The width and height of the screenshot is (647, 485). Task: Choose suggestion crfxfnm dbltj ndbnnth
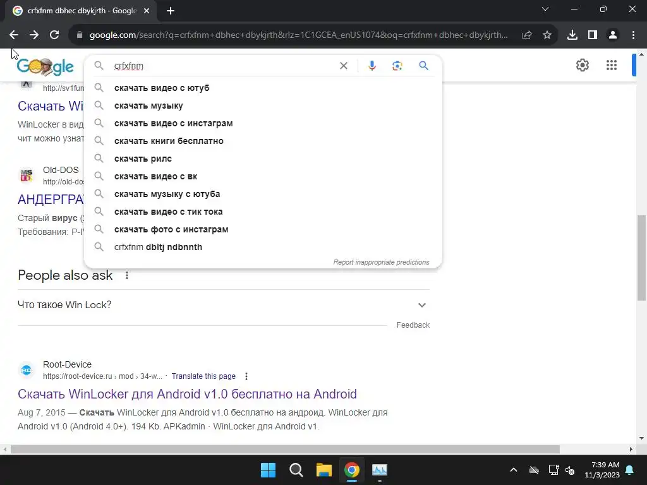[263, 247]
